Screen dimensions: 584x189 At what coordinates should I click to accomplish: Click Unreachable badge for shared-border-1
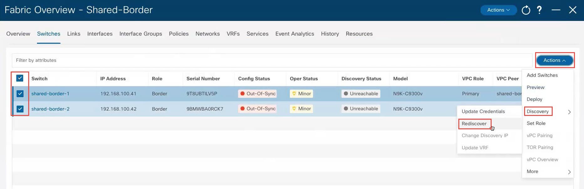click(x=361, y=94)
